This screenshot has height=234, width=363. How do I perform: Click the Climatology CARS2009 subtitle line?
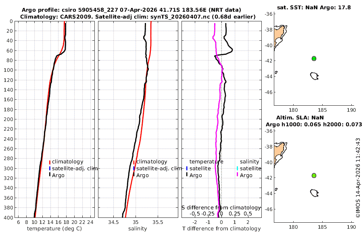point(138,17)
